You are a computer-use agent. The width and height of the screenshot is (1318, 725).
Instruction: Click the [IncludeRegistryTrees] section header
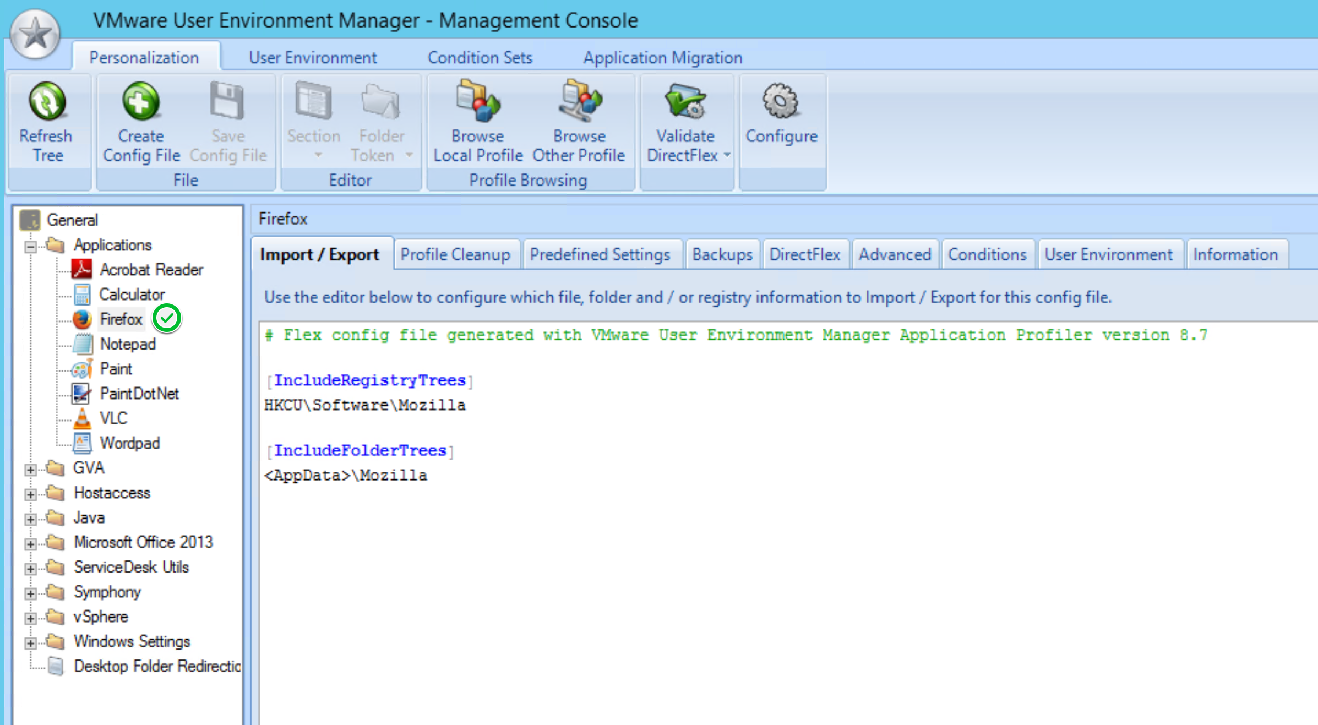coord(369,380)
